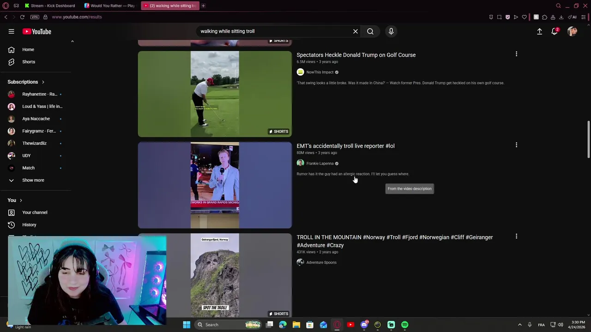Open the TROLL IN THE MOUNTAIN title
591x332 pixels.
pyautogui.click(x=395, y=241)
